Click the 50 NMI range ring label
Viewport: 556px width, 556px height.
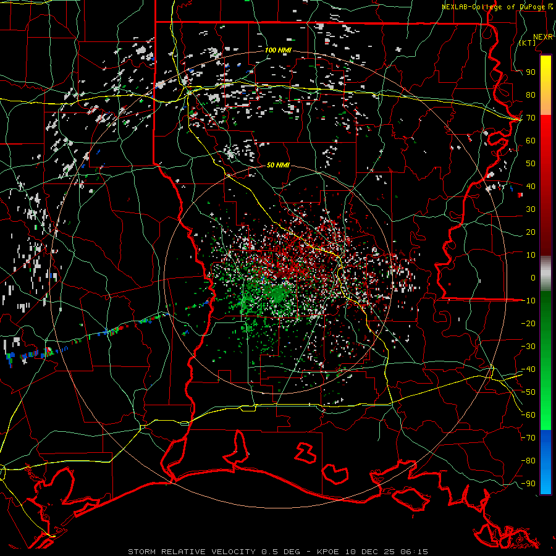(278, 165)
